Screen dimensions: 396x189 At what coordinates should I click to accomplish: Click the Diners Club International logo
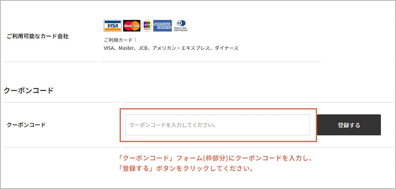pos(181,26)
